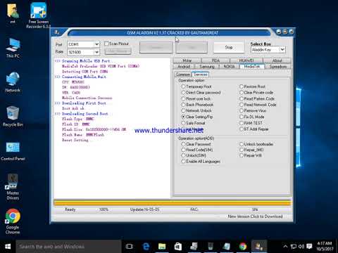Show hidden system tray icons
Screen dimensions: 338x253
point(285,246)
